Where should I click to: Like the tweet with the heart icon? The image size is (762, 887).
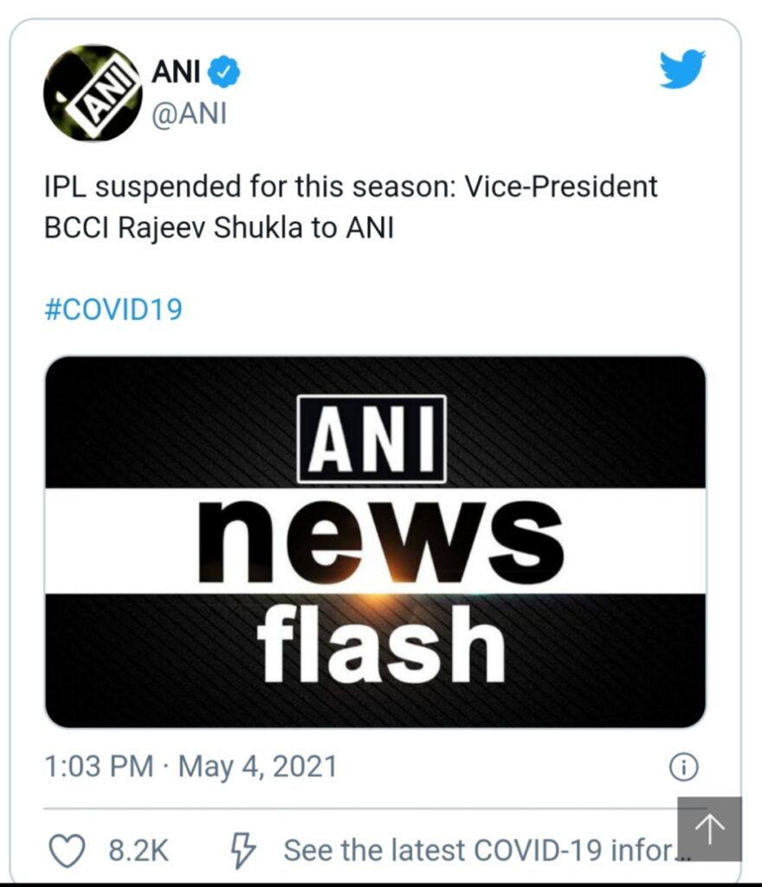point(66,851)
